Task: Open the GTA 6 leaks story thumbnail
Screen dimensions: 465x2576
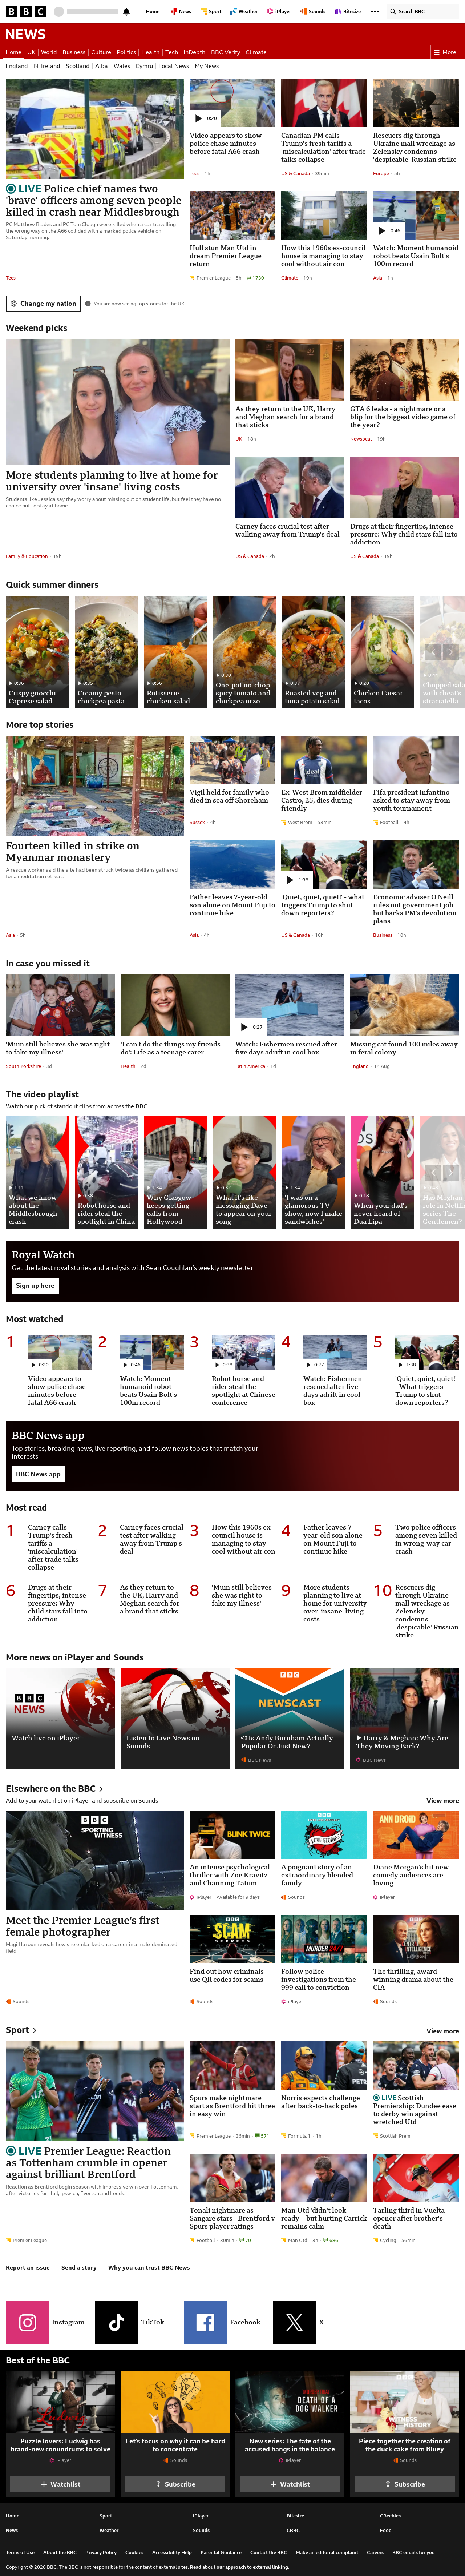Action: 404,370
